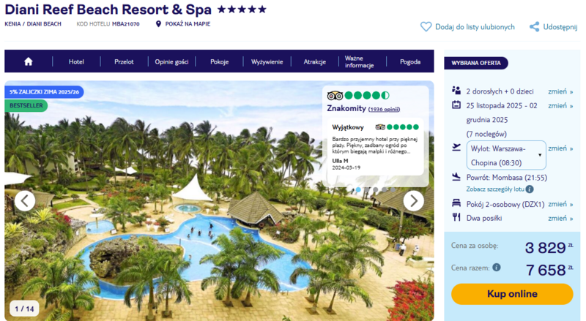
Task: Change the number of travelers via zmień
Action: tap(560, 91)
